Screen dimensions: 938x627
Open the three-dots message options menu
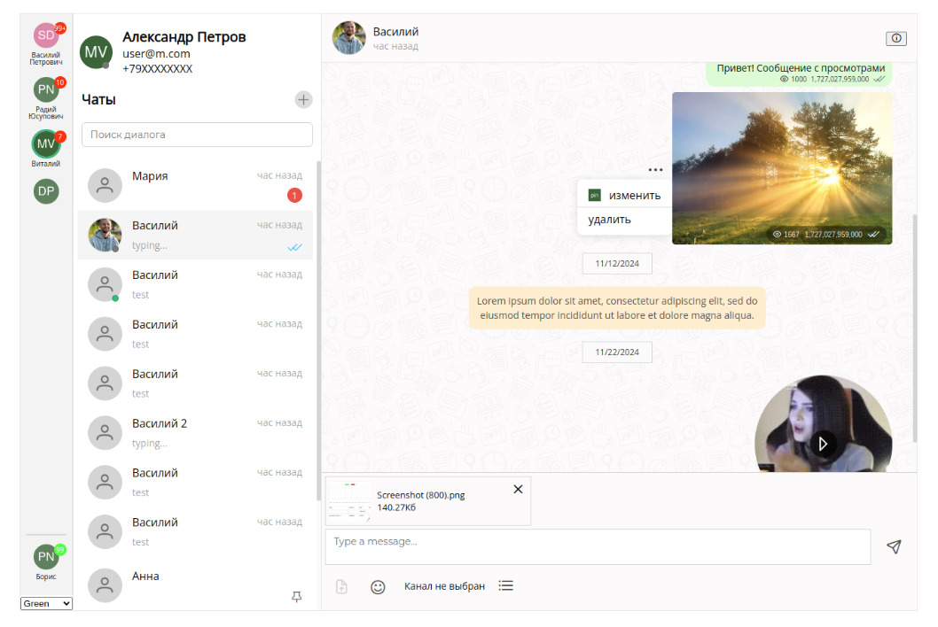click(x=656, y=170)
